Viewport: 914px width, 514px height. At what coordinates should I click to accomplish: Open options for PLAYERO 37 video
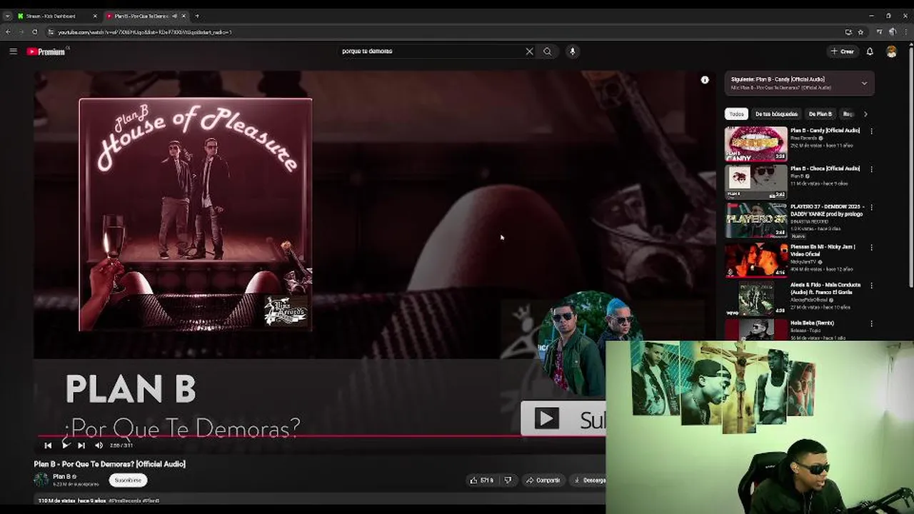[871, 207]
